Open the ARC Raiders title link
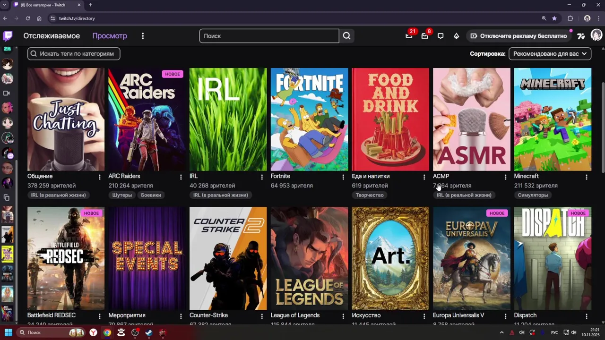The width and height of the screenshot is (605, 340). tap(124, 176)
